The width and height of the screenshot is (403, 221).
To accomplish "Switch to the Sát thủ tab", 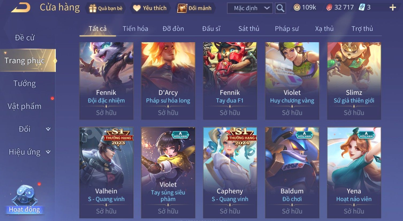I will (249, 29).
